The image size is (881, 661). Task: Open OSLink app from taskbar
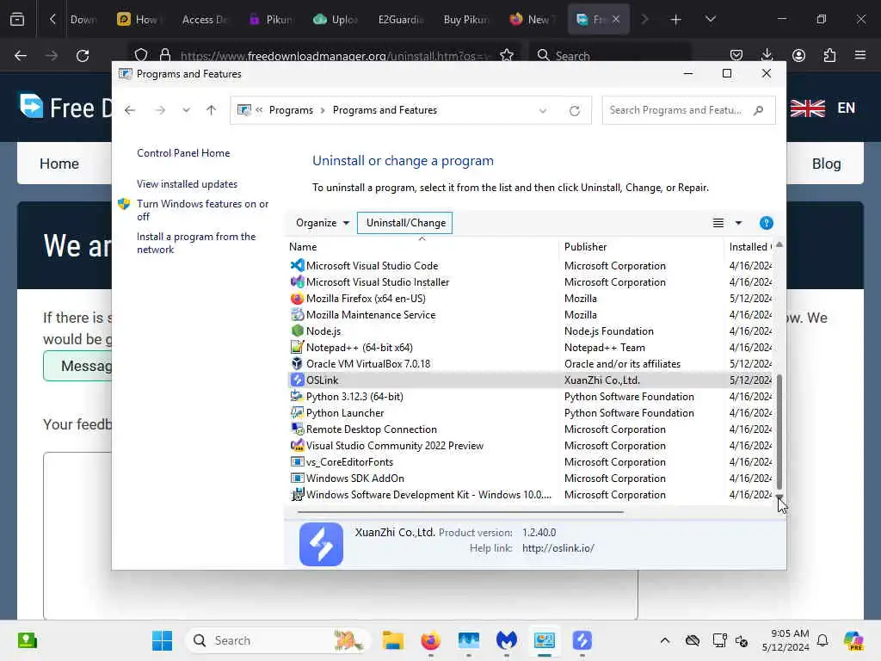pos(582,640)
